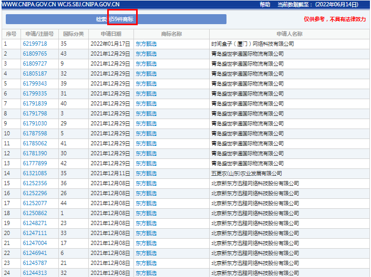Open registration number 61247111
Screen dimensions: 371x277
pos(35,233)
